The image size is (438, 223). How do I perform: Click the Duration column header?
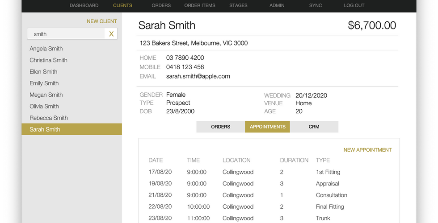[x=294, y=160]
